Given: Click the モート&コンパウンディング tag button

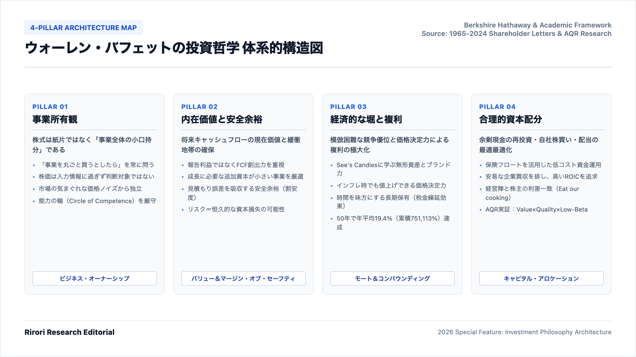Looking at the screenshot, I should (392, 278).
